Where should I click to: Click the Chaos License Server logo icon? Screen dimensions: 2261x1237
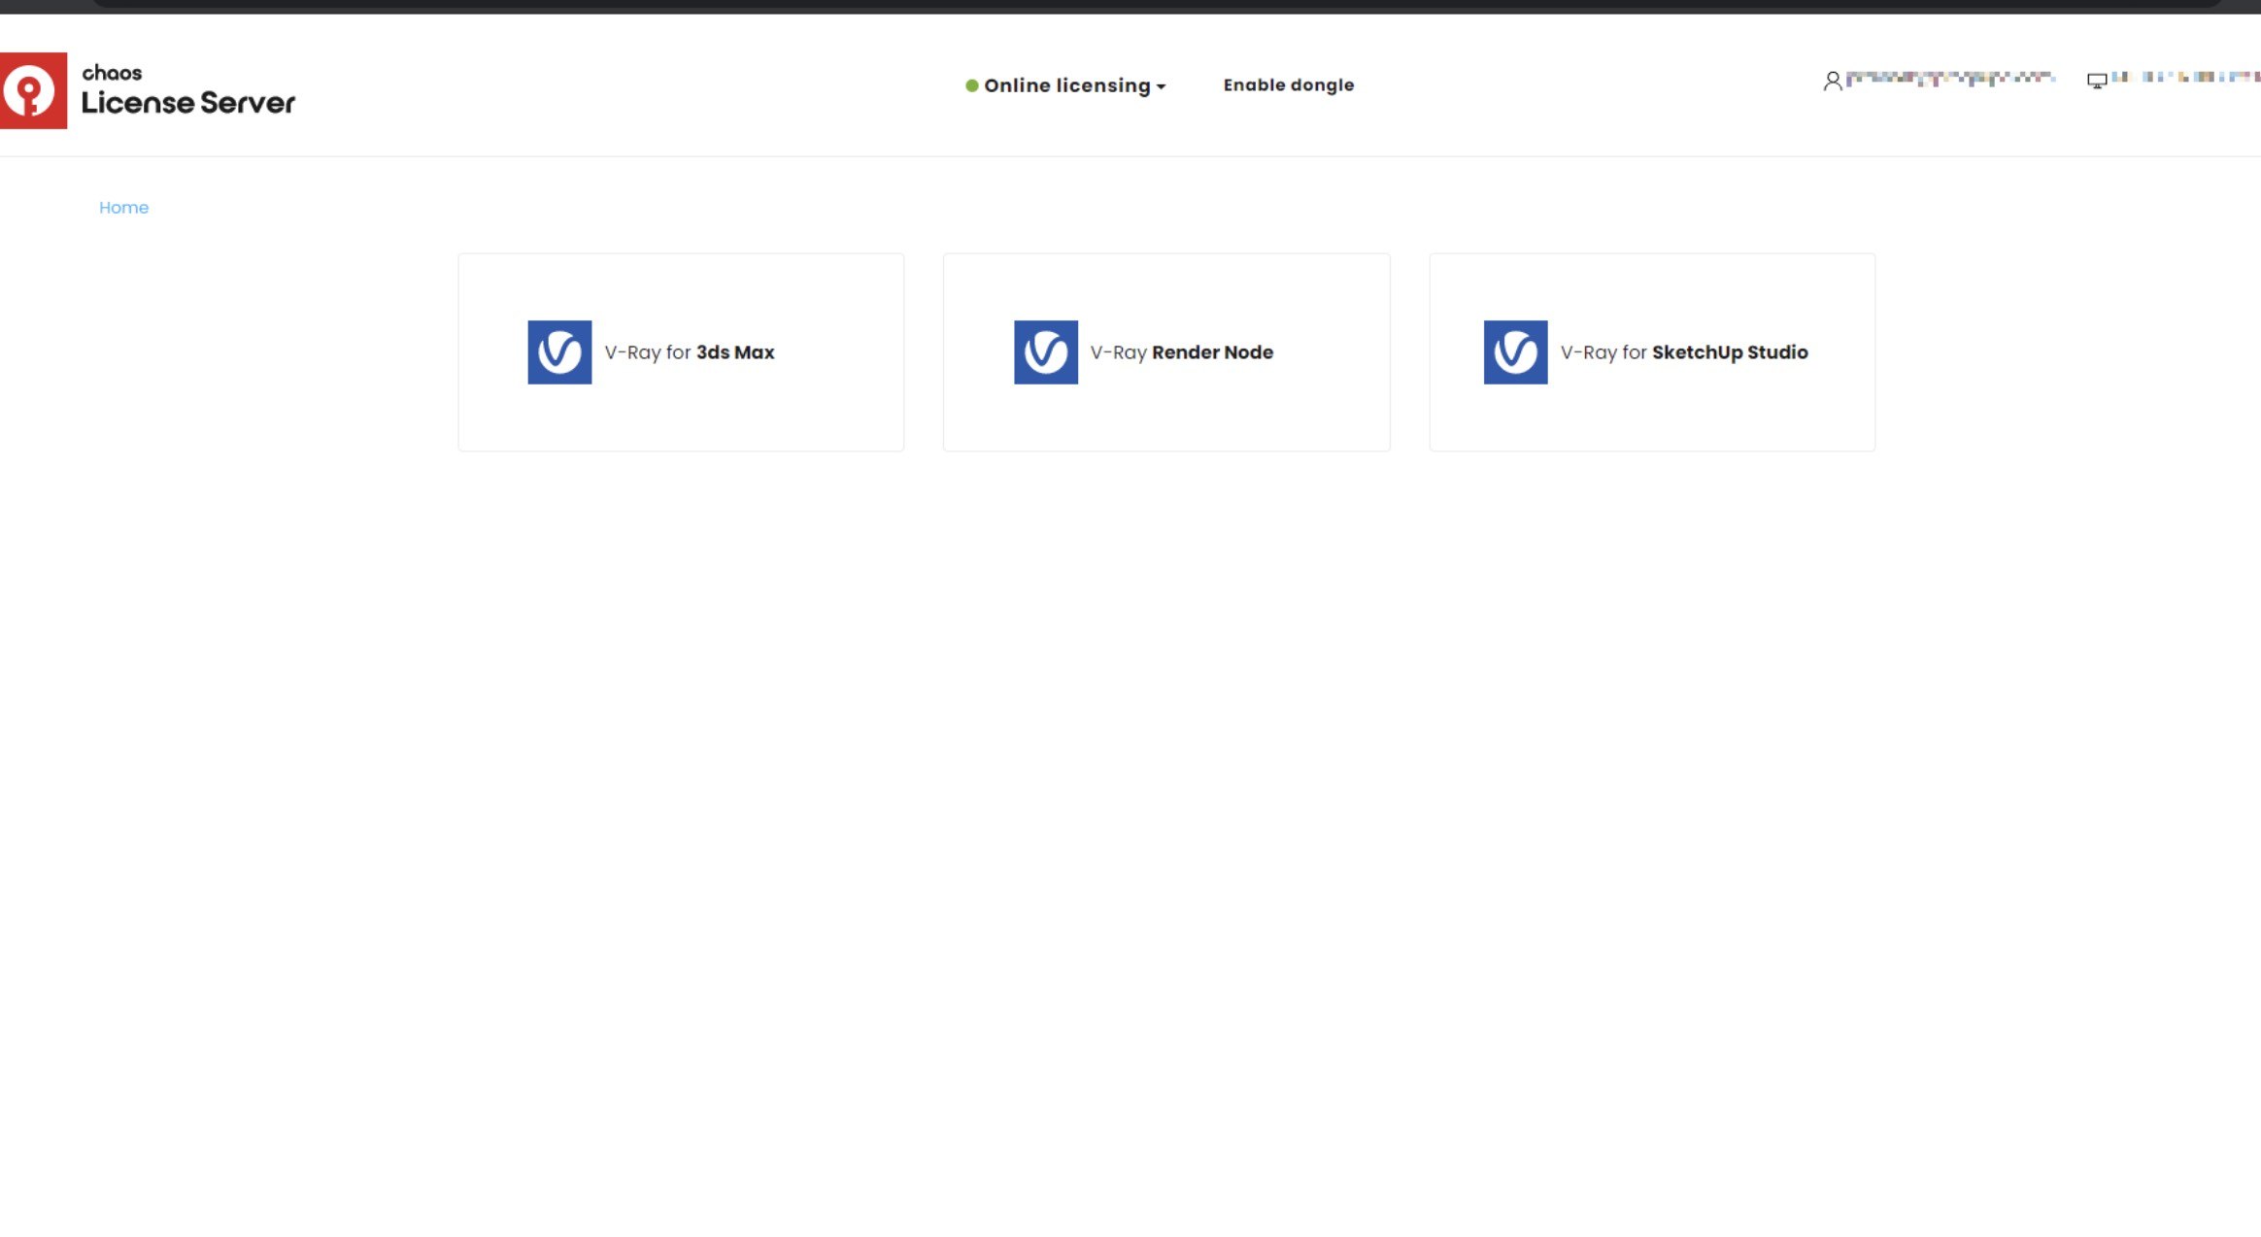pos(33,90)
